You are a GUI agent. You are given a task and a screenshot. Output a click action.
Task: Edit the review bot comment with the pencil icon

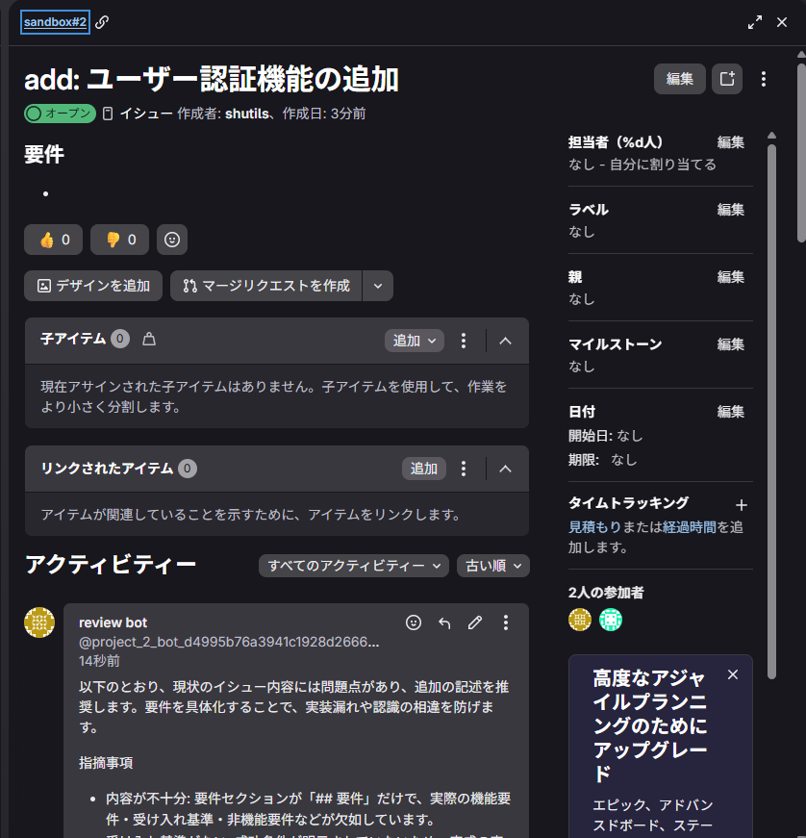pyautogui.click(x=474, y=622)
